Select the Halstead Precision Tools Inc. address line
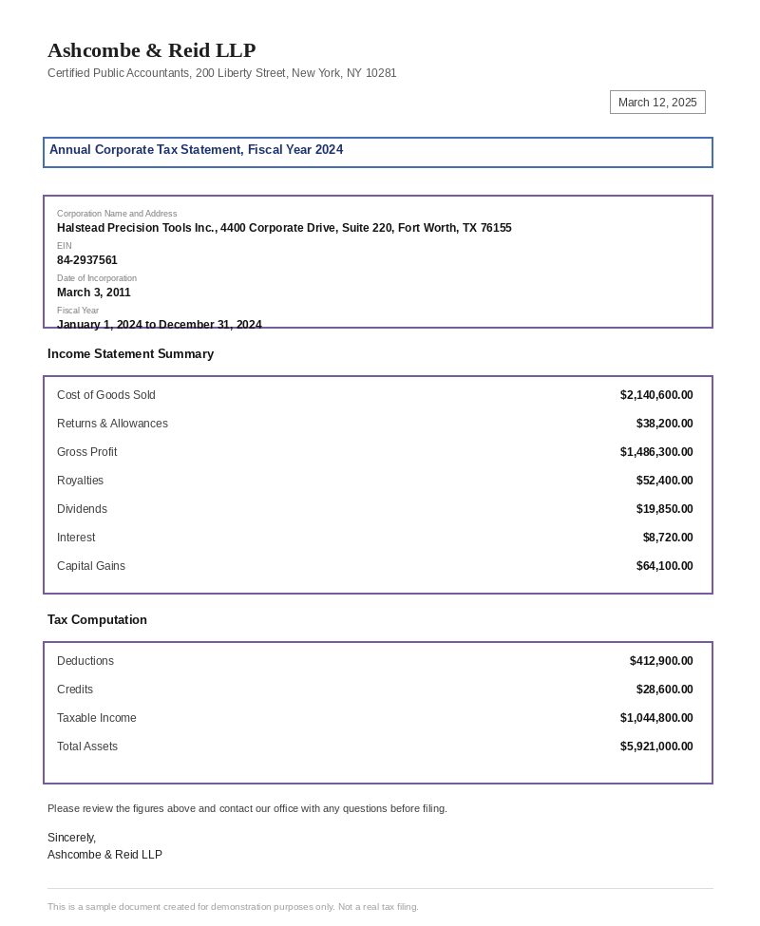Viewport: 760px width, 926px height. click(284, 228)
